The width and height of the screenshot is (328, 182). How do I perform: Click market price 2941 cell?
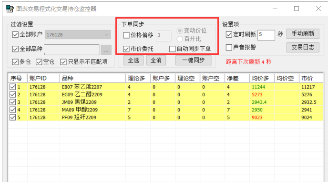pyautogui.click(x=311, y=110)
